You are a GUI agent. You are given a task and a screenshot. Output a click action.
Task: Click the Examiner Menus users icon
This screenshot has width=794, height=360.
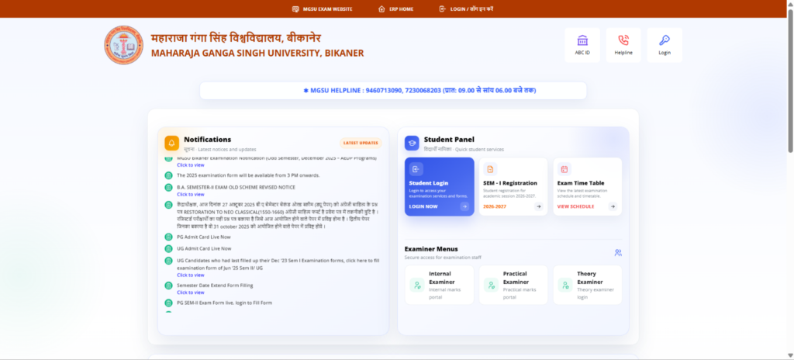pos(618,252)
